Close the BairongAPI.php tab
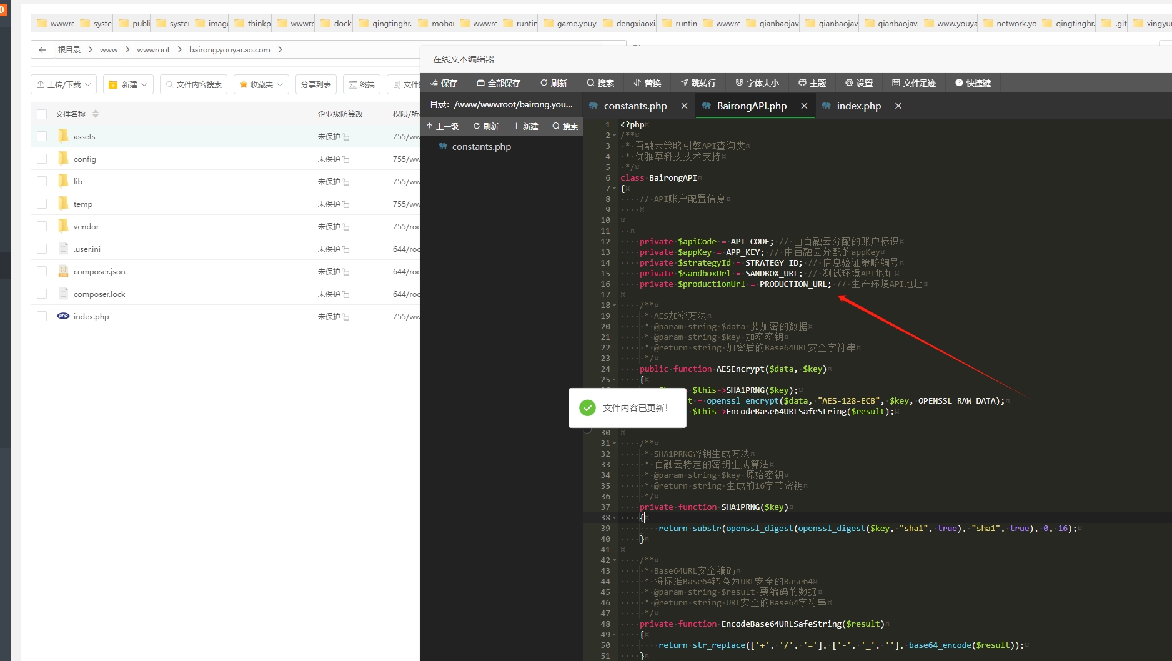 (x=804, y=106)
